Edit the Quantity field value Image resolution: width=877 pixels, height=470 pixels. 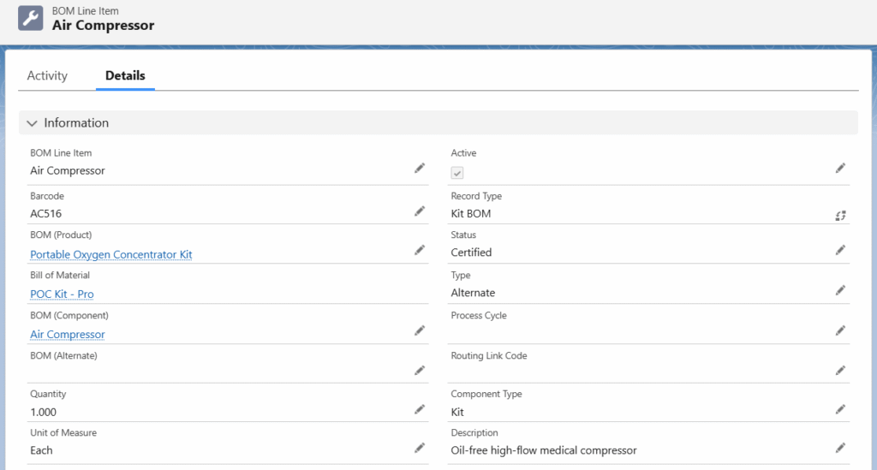click(420, 409)
